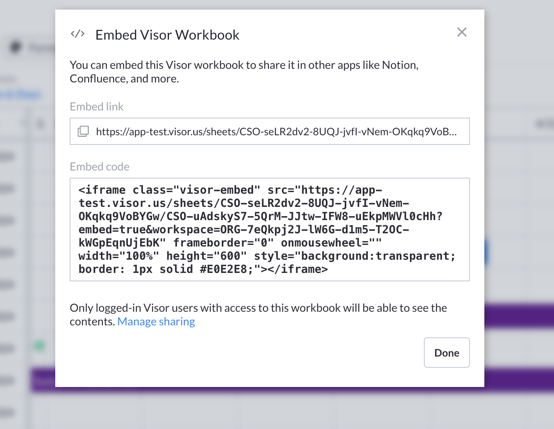
Task: Click the circular workspace avatar icon top-left of background
Action: [15, 47]
